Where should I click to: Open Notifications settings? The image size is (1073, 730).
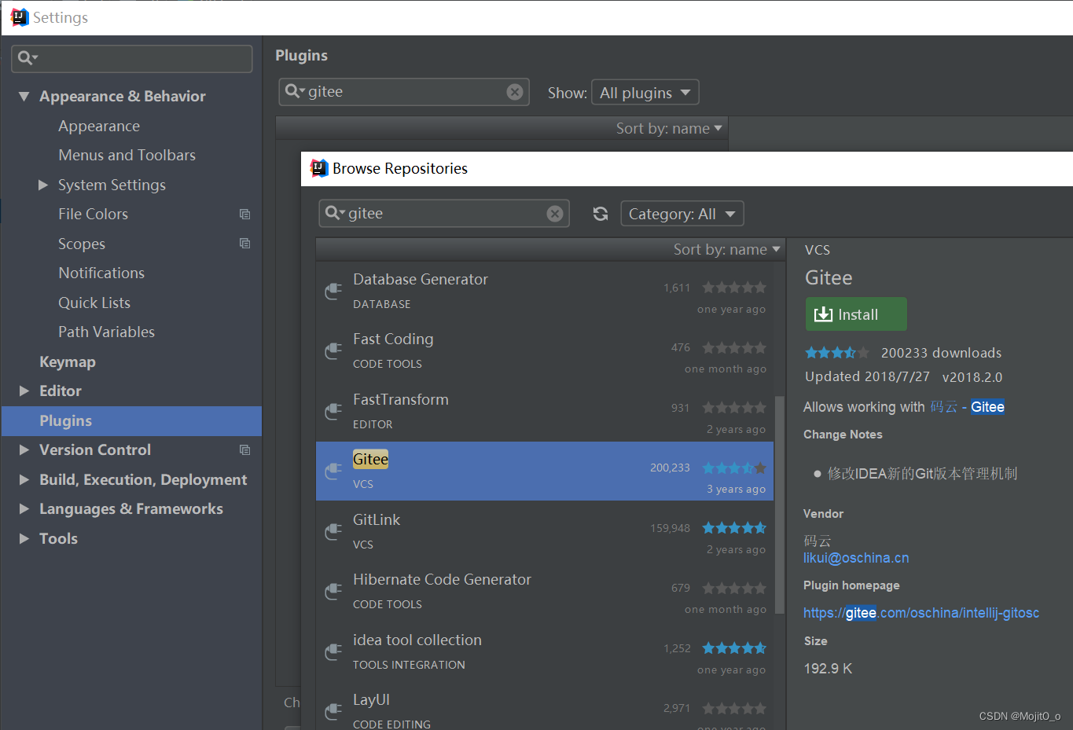coord(101,273)
